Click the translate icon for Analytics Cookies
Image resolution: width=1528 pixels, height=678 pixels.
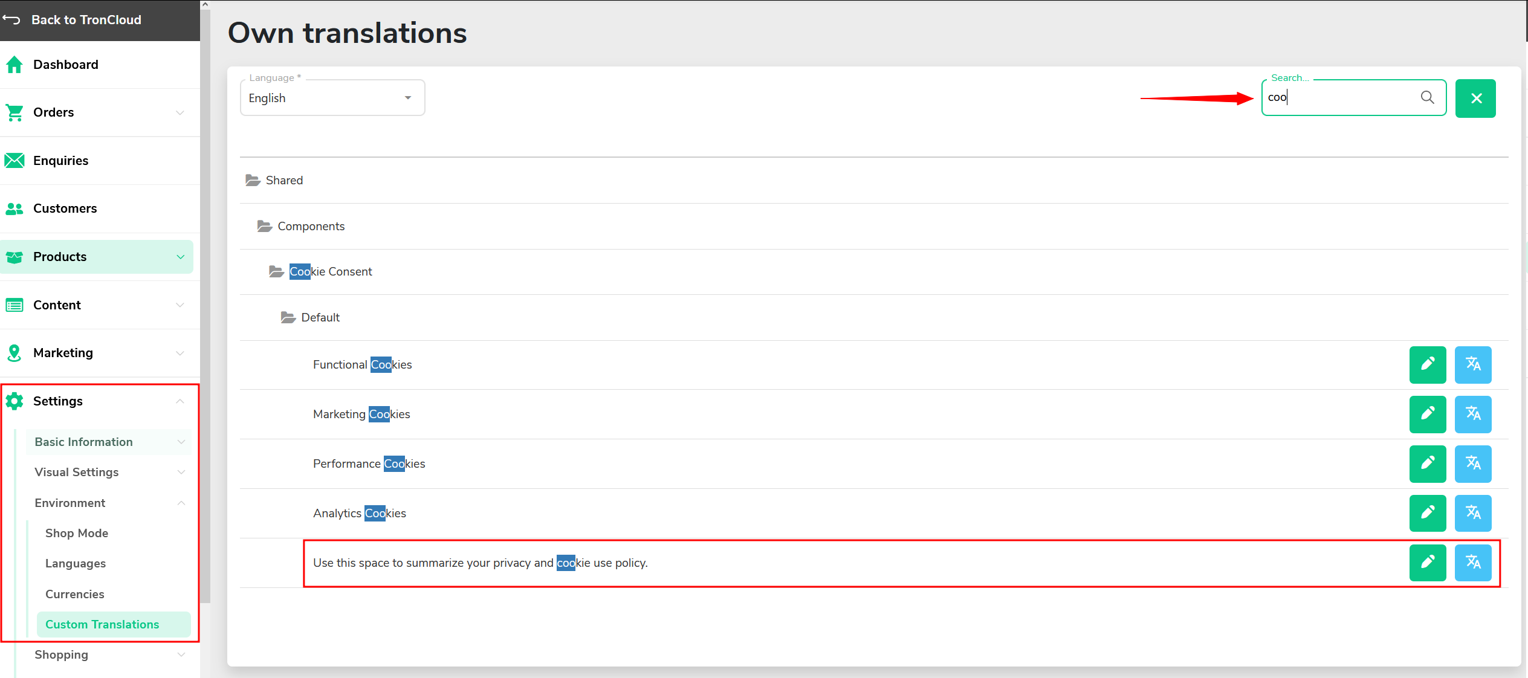1472,513
